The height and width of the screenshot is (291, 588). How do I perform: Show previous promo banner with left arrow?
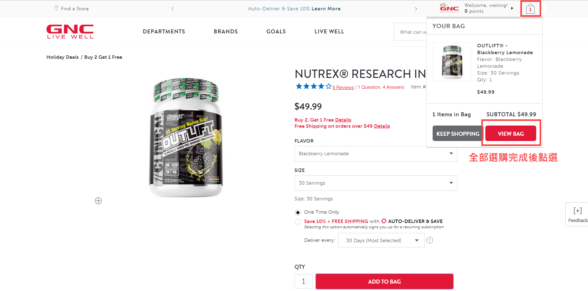(172, 9)
